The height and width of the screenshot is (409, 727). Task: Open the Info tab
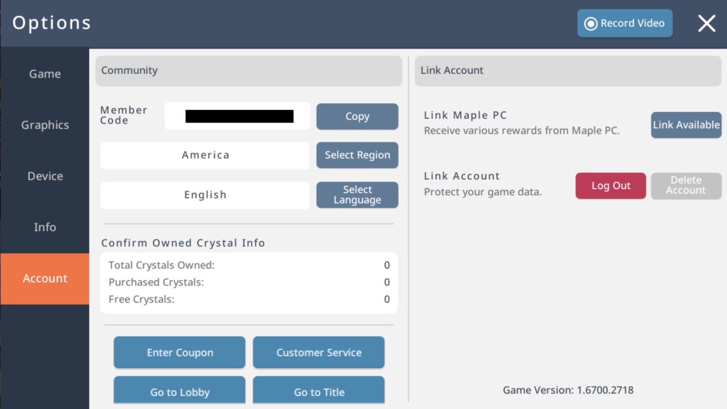(44, 227)
